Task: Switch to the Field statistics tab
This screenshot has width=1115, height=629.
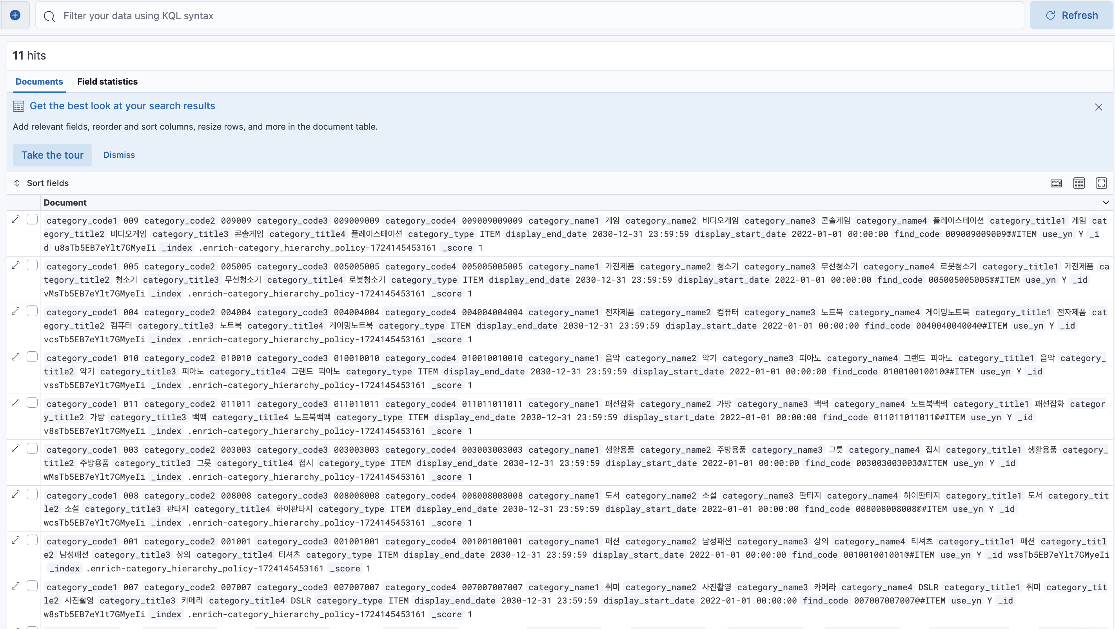Action: pyautogui.click(x=107, y=82)
